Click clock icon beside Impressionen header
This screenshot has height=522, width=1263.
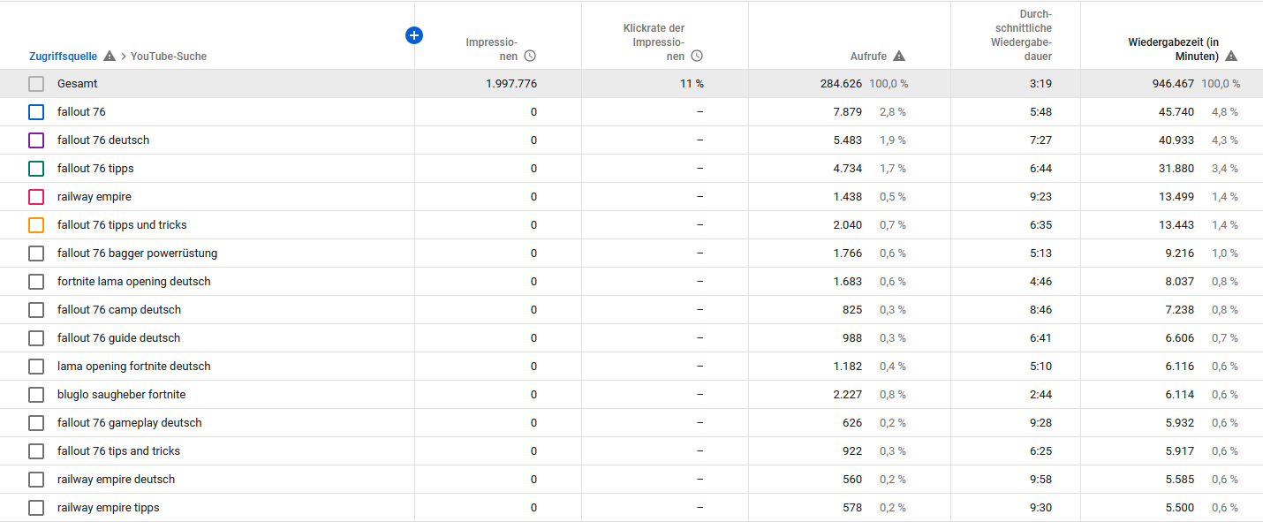pos(530,57)
